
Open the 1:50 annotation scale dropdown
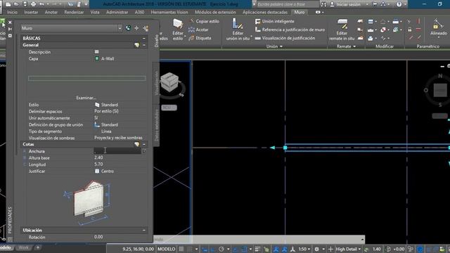tap(304, 249)
